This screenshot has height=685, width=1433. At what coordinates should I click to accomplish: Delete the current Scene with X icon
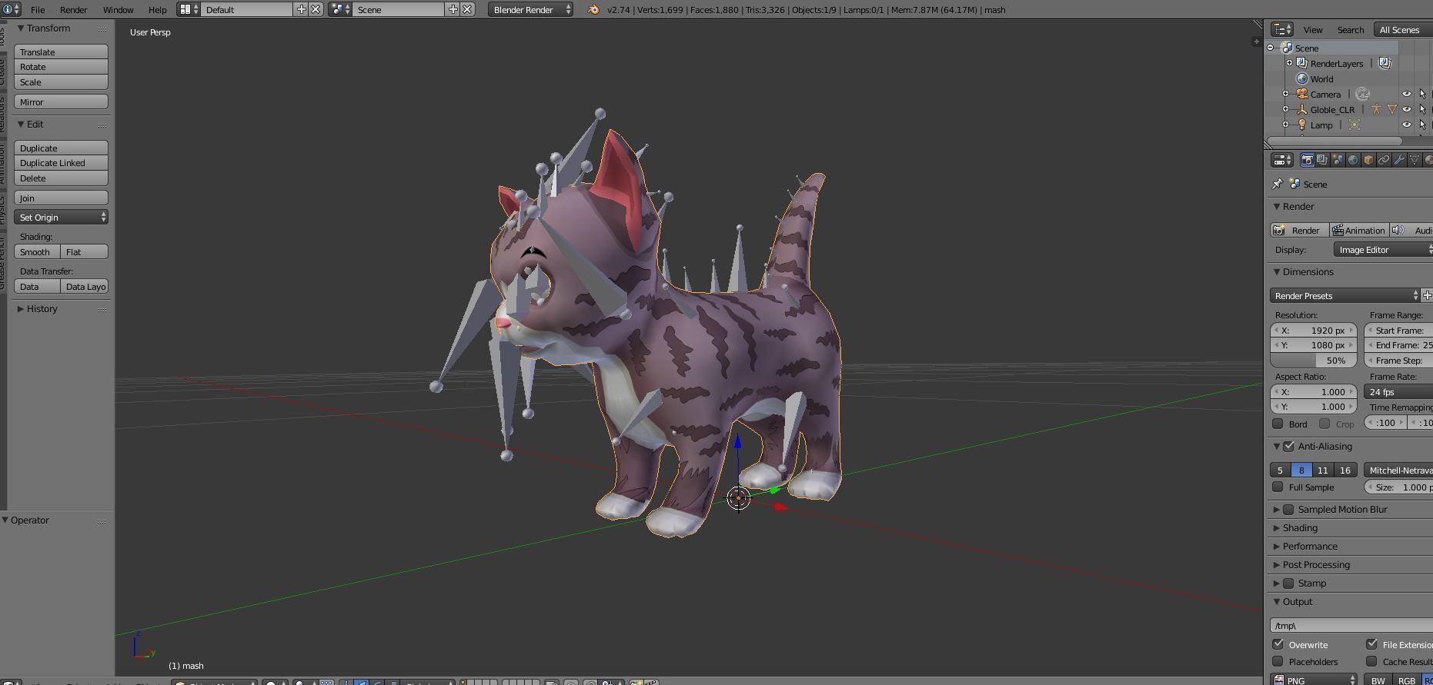tap(467, 10)
